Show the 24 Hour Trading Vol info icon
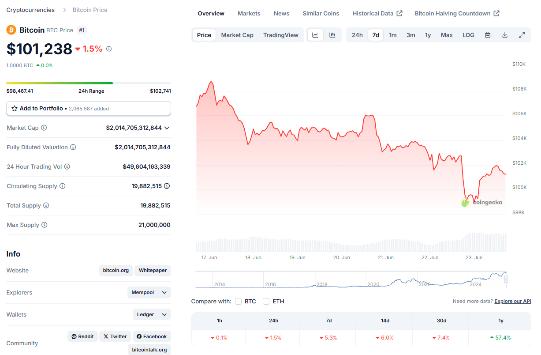Screen dimensions: 541x355 (x=67, y=166)
